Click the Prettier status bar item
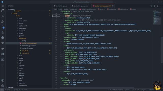Image resolution: width=163 pixels, height=91 pixels. [152, 90]
